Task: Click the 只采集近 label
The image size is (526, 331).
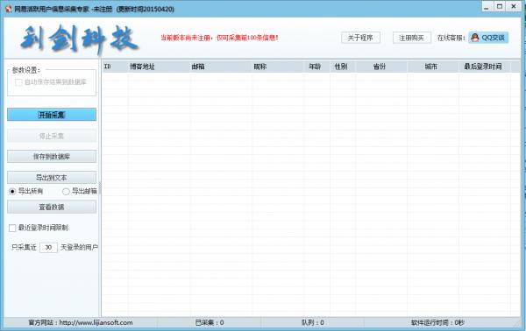Action: (x=24, y=247)
